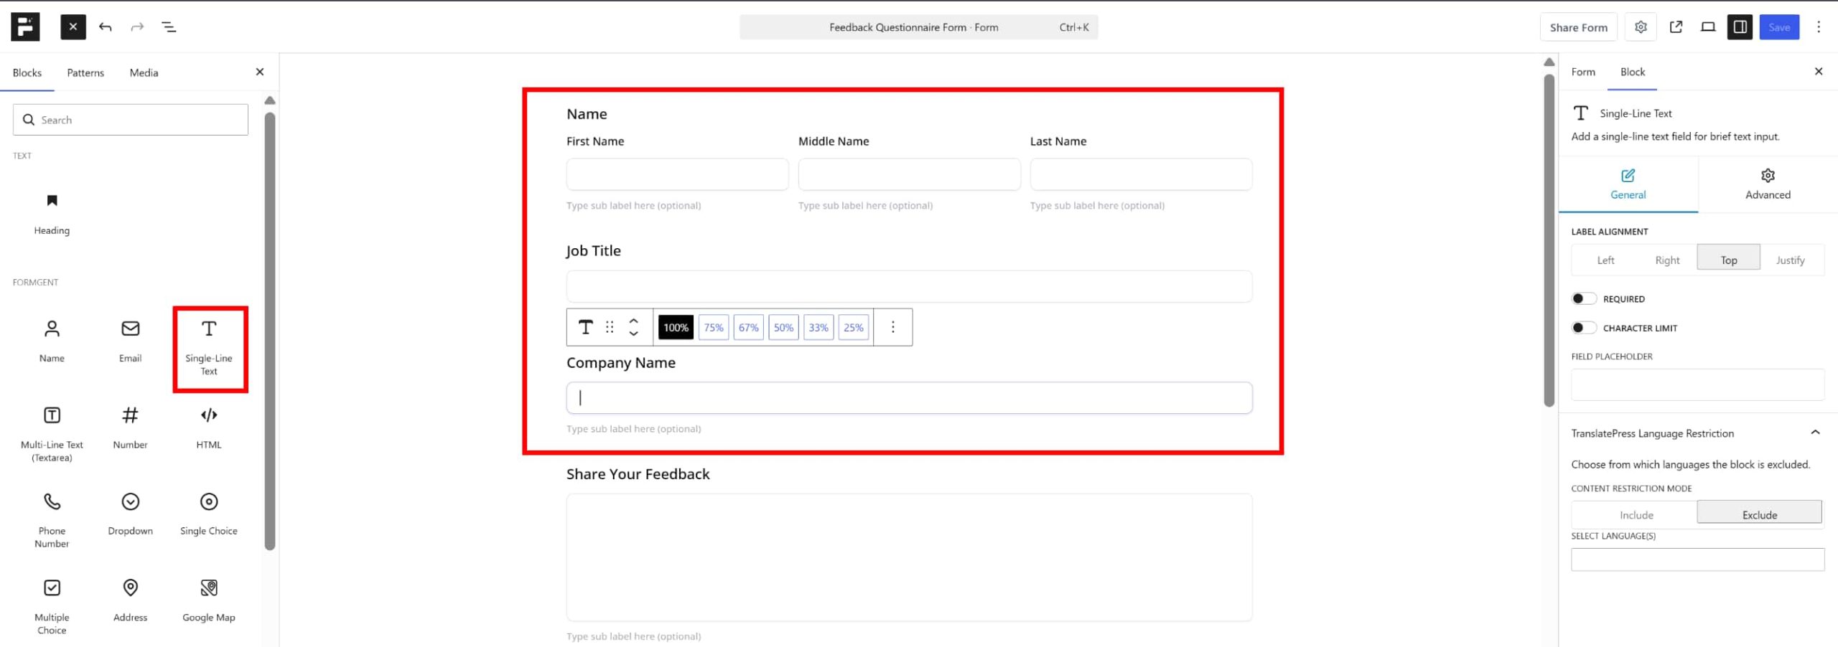Viewport: 1838px width, 647px height.
Task: Click the block type T icon in toolbar
Action: tap(586, 327)
